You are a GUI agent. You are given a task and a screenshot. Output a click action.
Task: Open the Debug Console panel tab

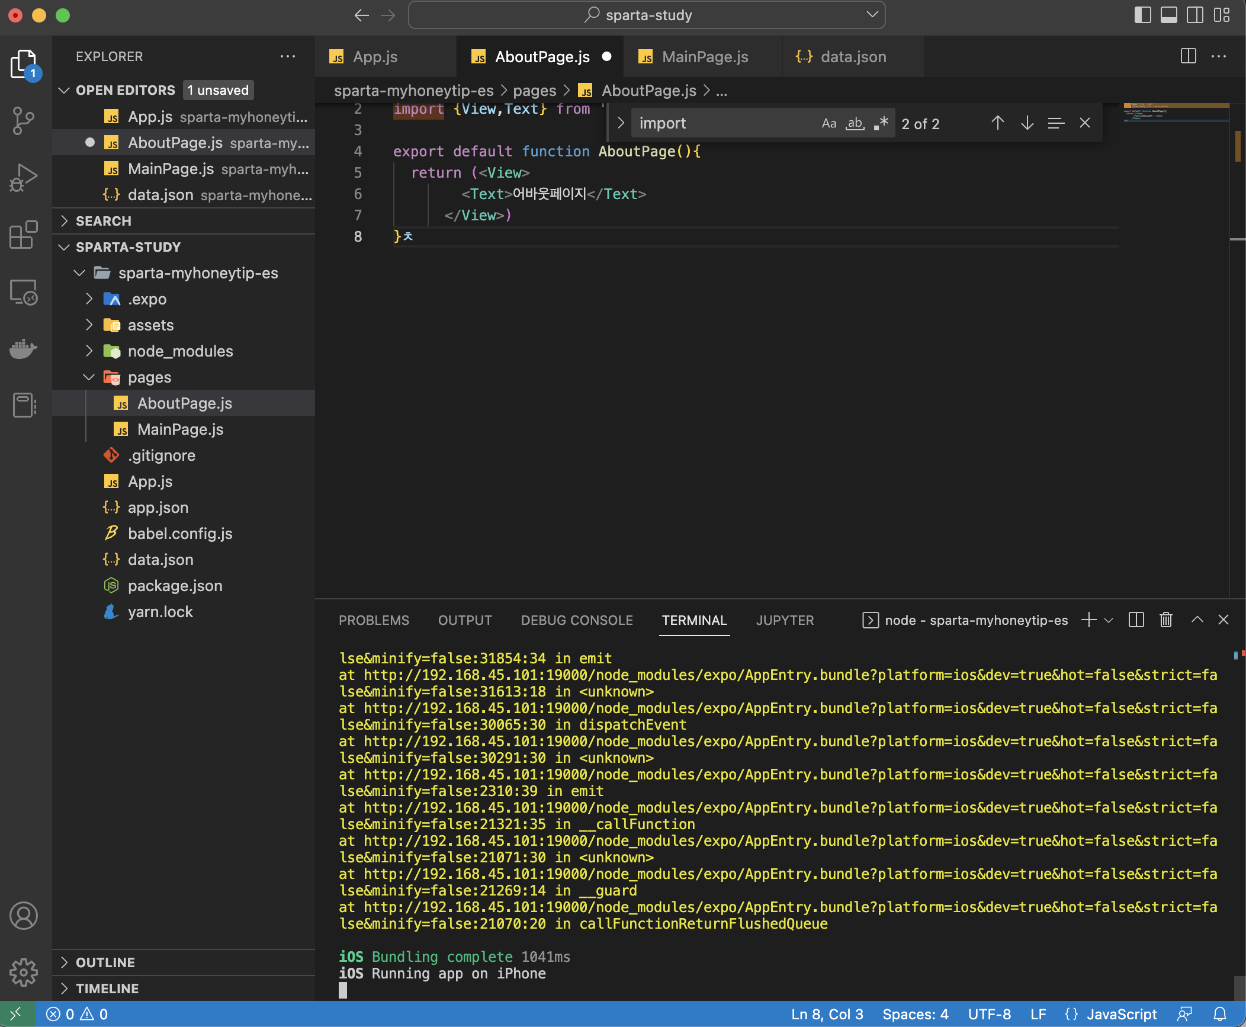tap(577, 620)
